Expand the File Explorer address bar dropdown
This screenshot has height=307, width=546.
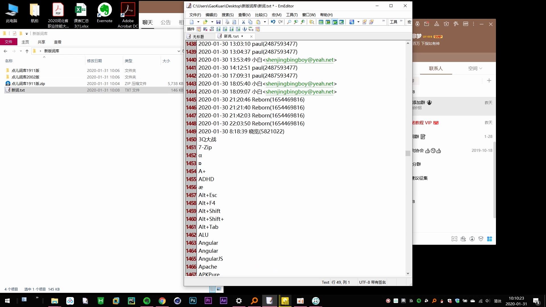click(x=179, y=51)
